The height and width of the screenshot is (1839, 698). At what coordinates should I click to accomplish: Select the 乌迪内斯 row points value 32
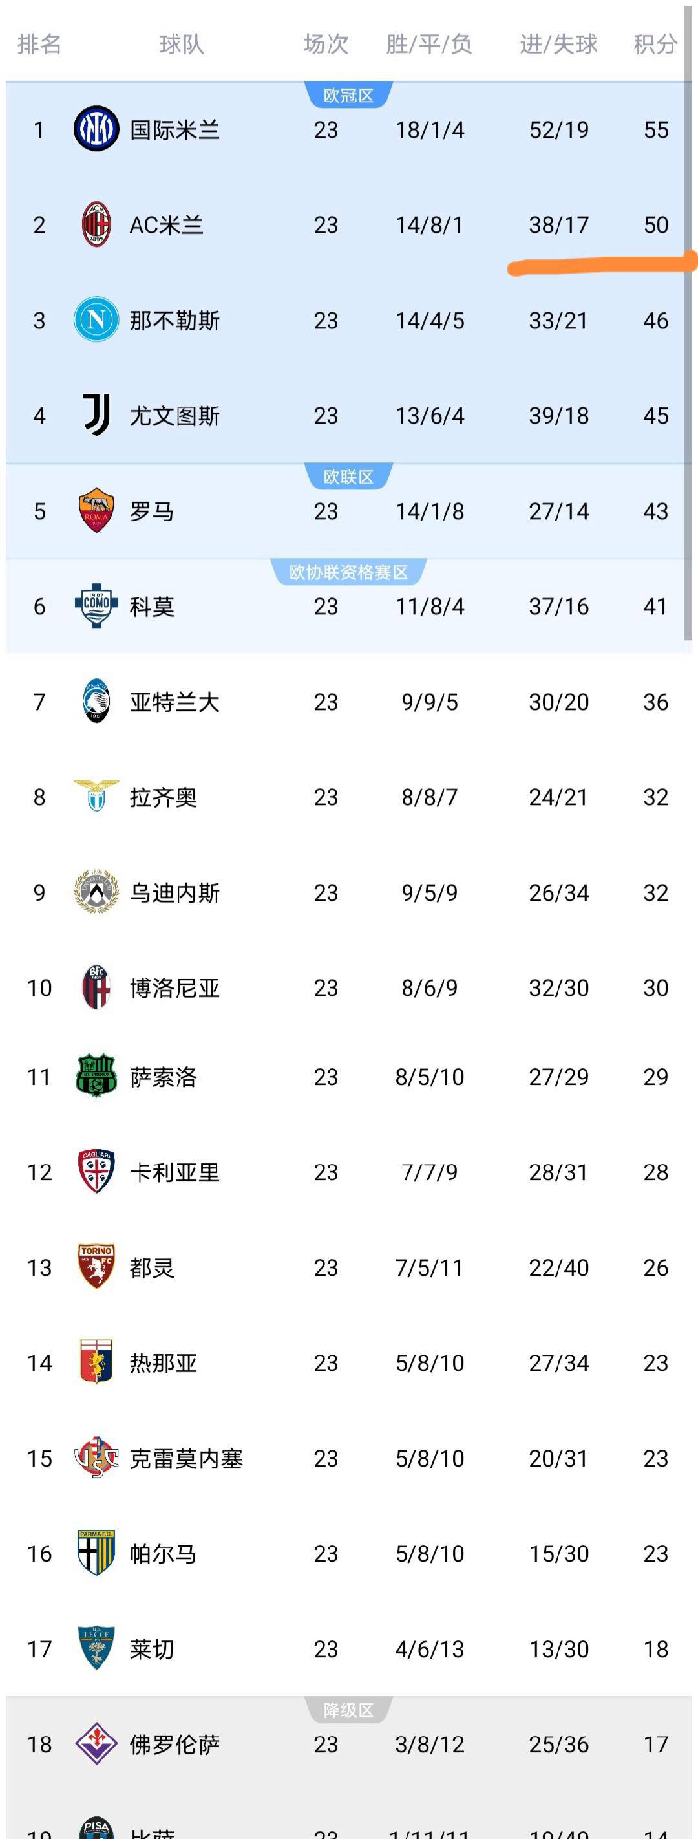tap(655, 892)
